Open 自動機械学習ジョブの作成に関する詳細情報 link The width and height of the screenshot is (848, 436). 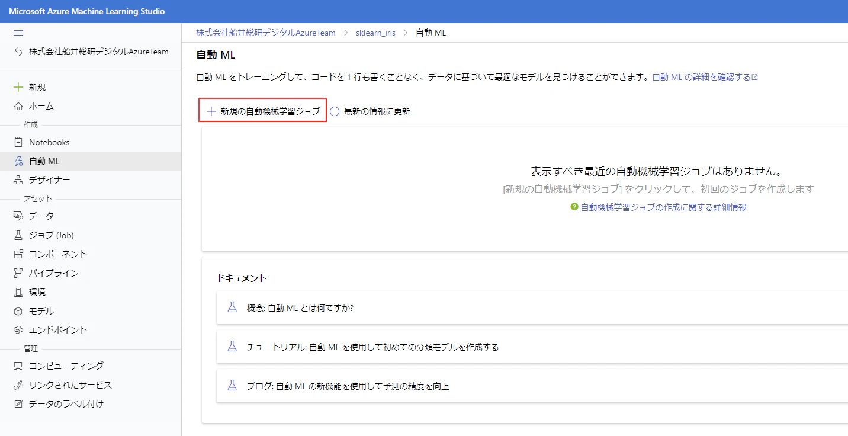[x=663, y=207]
